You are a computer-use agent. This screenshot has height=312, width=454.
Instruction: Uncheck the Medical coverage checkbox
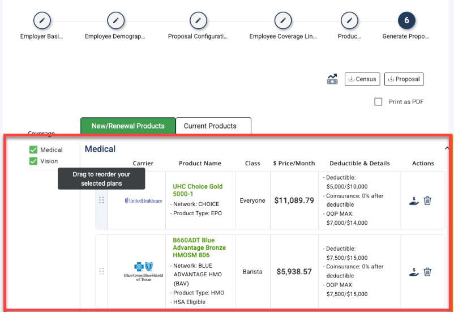[x=33, y=149]
